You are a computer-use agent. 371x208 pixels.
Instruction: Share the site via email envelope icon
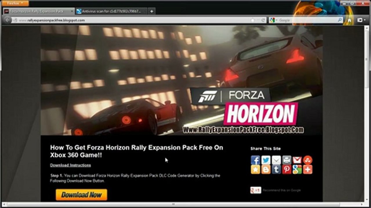(276, 160)
